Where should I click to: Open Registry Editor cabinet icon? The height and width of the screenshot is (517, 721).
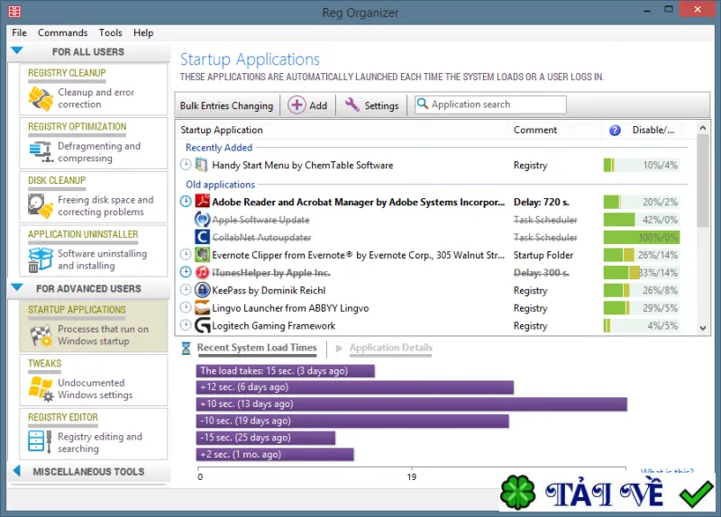[x=40, y=441]
